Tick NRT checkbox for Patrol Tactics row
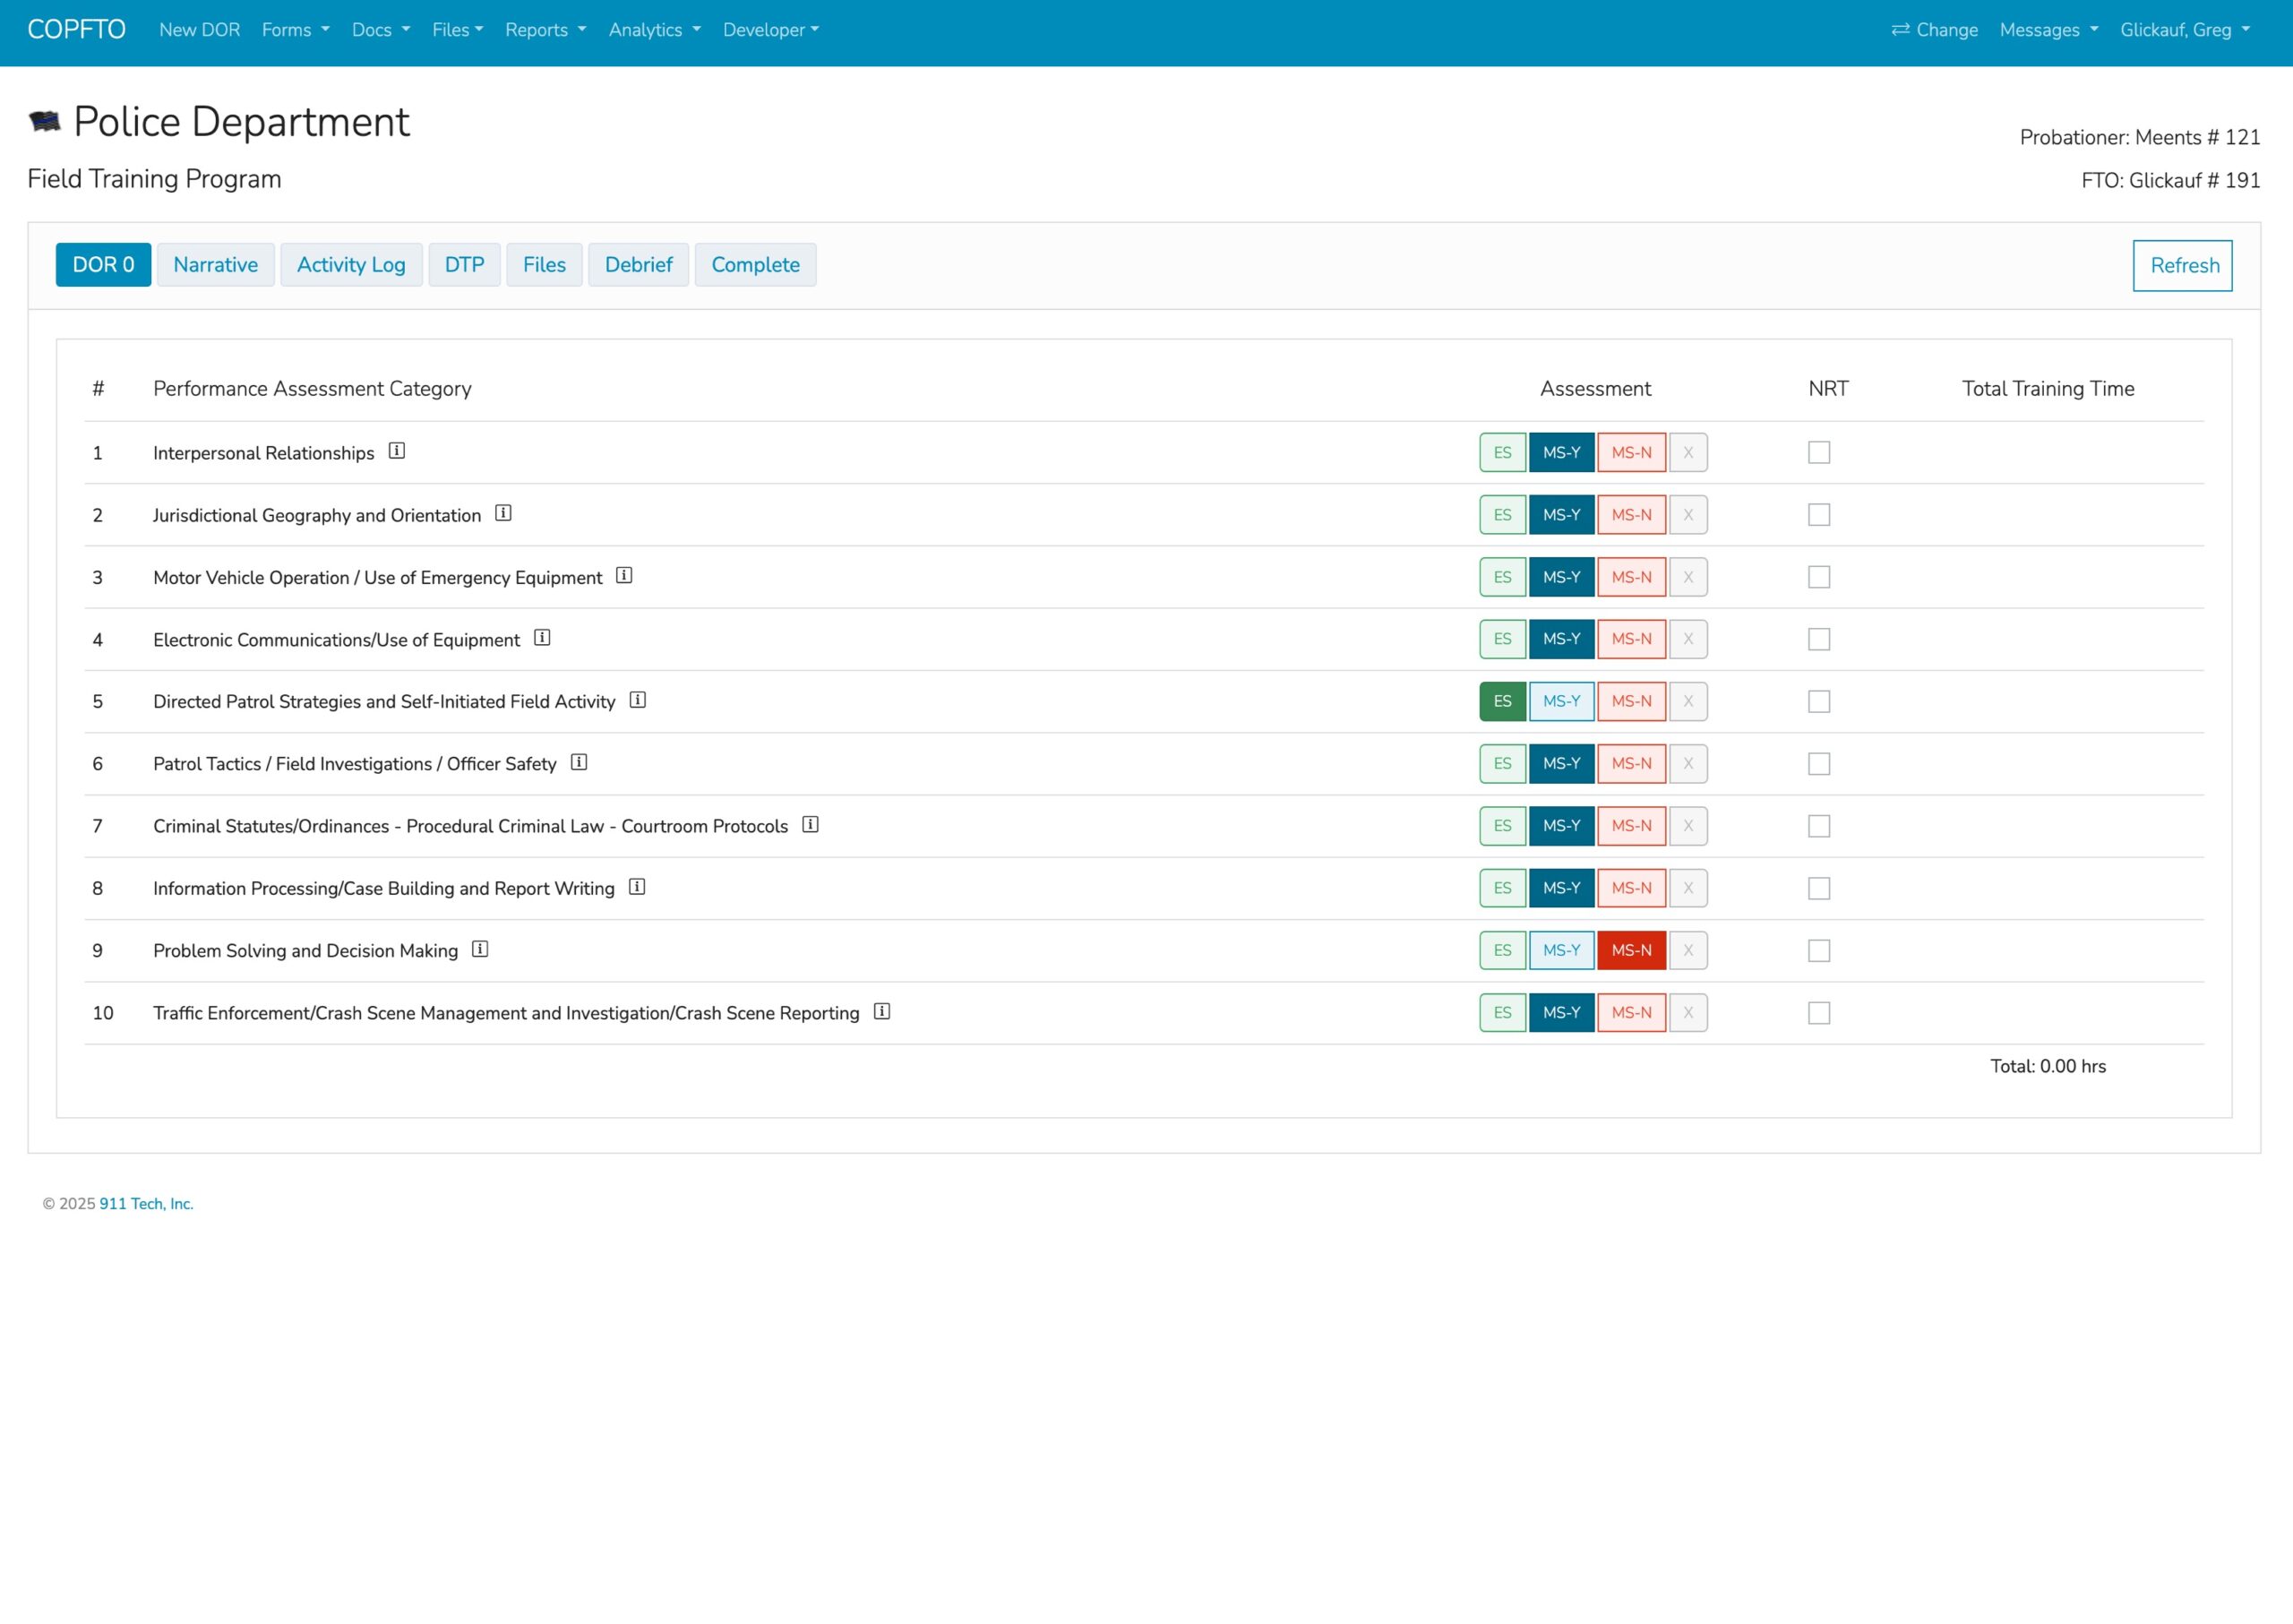Screen dimensions: 2293x1624 [1818, 764]
